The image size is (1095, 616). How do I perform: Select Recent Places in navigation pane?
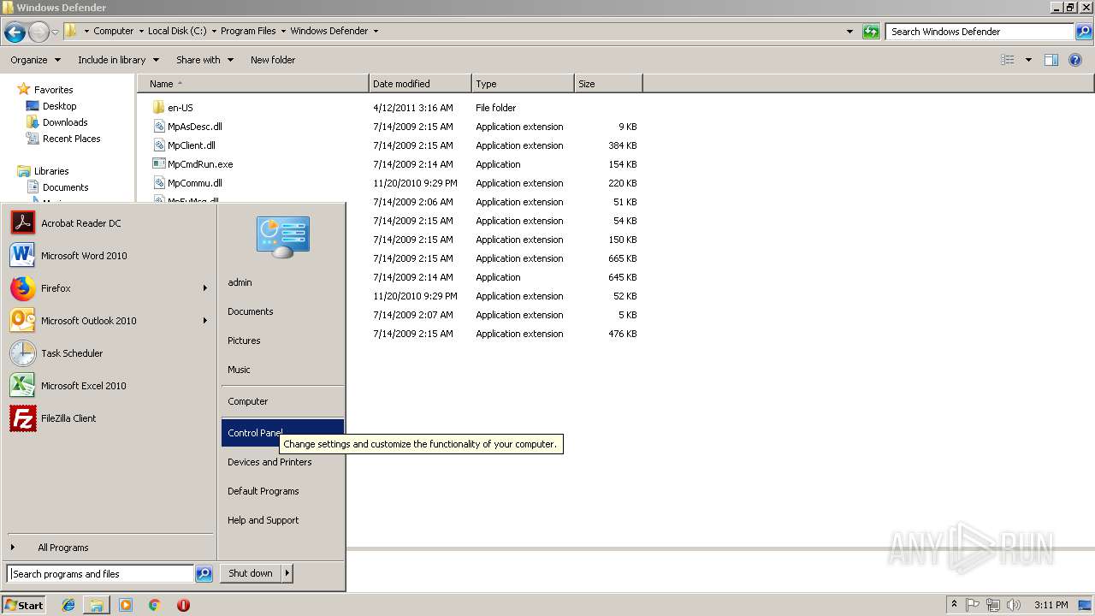[71, 139]
